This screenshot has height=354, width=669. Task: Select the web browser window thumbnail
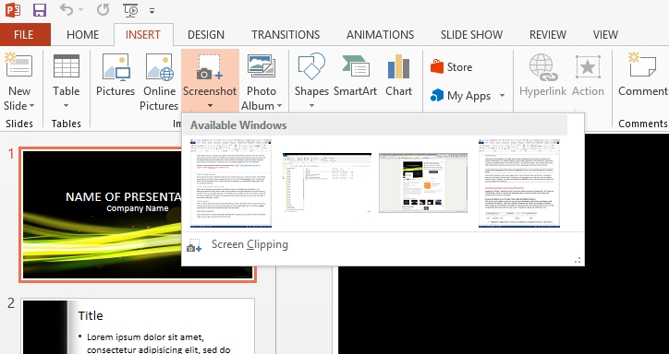pos(423,183)
